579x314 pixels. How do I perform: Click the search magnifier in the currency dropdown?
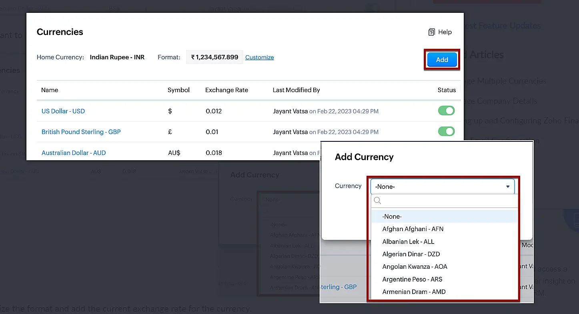tap(377, 200)
